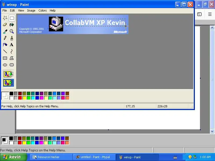Screen dimensions: 215x161
Task: Click the 1:00 AM clock
Action: (x=205, y=157)
